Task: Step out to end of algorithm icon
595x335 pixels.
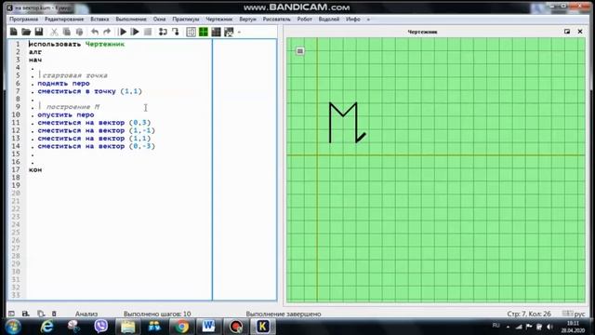Action: pos(176,32)
